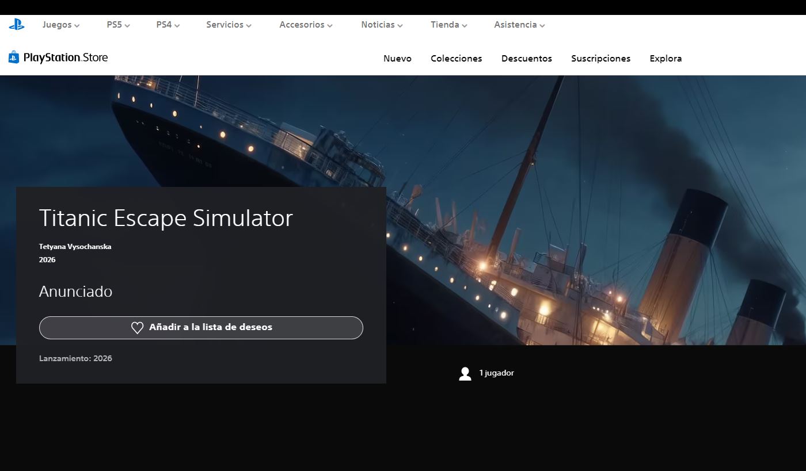
Task: Open the Servicios dropdown
Action: coord(229,25)
